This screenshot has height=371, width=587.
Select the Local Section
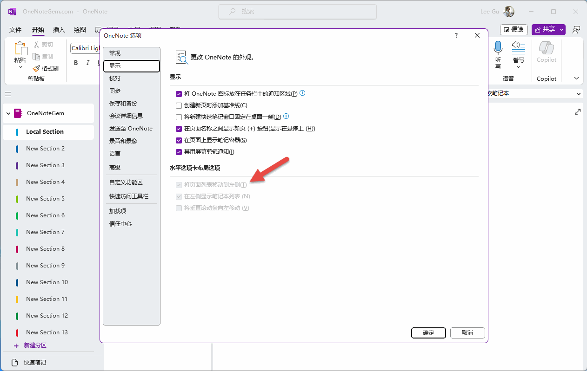(x=48, y=132)
